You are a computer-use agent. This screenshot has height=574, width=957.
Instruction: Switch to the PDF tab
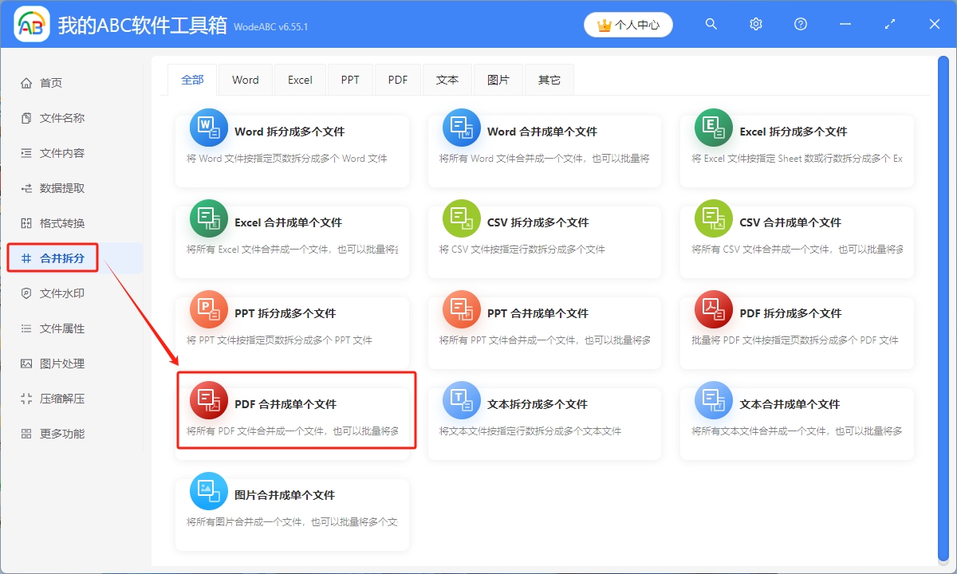397,79
